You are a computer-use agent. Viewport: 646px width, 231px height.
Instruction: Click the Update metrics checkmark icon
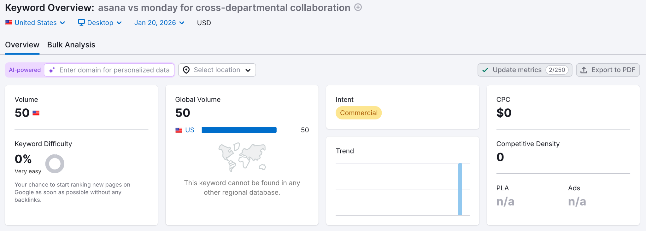click(485, 70)
